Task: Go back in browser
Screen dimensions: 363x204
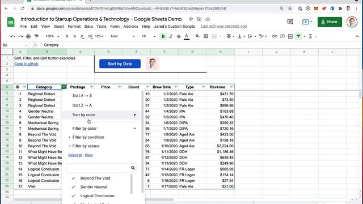Action: click(6, 8)
